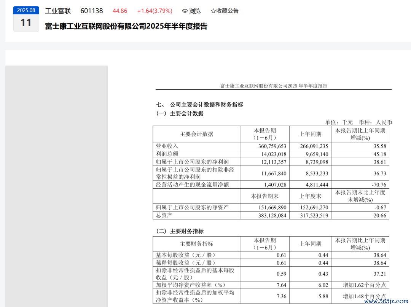Open the 工业富联 stock name link
This screenshot has height=307, width=411.
(x=58, y=11)
